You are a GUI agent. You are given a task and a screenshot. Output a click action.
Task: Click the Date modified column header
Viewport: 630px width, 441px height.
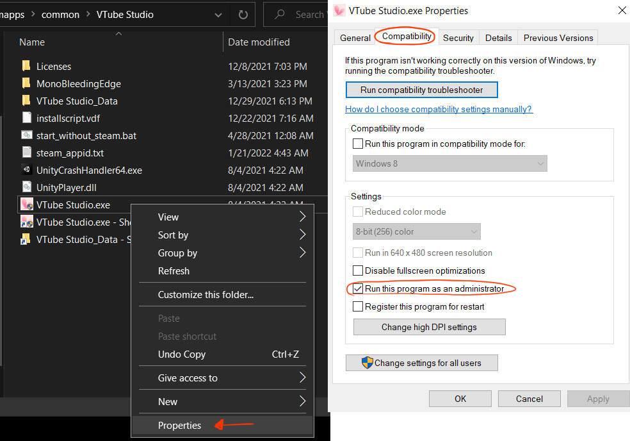click(x=259, y=42)
